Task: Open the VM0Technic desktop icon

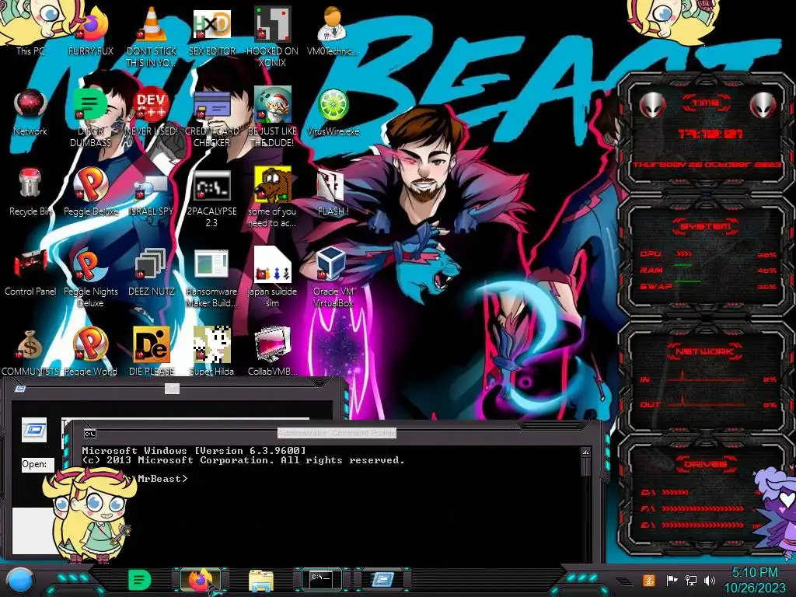Action: click(333, 30)
